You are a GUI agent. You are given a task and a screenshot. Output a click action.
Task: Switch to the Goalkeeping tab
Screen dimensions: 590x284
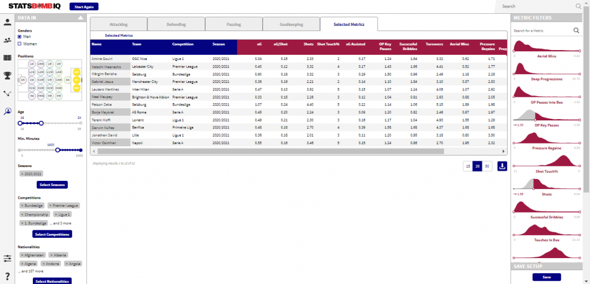coord(291,24)
